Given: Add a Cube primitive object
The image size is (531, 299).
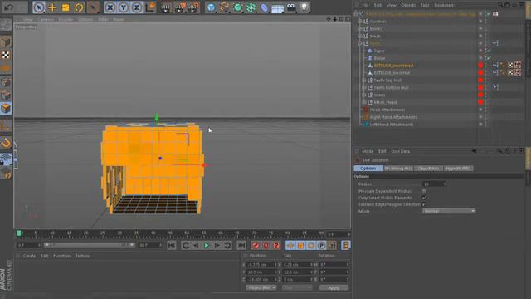Looking at the screenshot, I should 211,7.
